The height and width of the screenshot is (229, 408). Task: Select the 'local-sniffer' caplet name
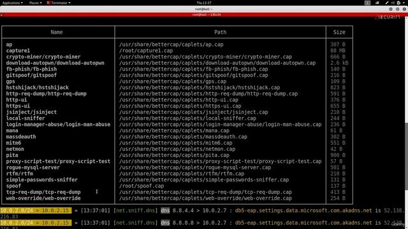point(25,118)
